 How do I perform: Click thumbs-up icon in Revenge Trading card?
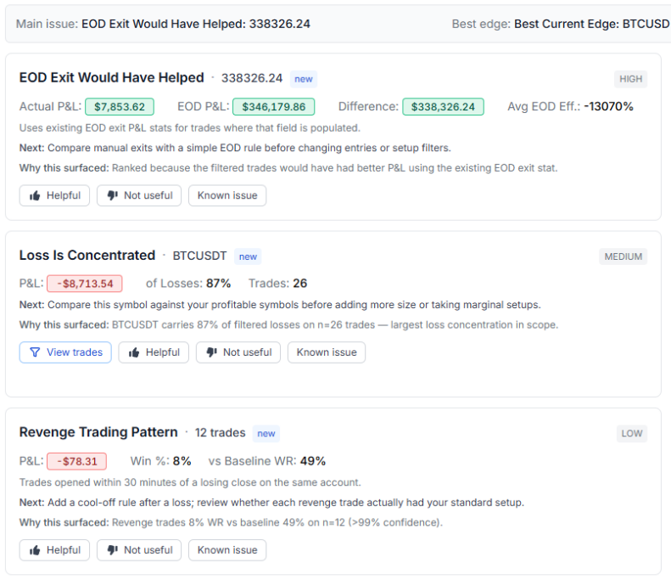(35, 550)
